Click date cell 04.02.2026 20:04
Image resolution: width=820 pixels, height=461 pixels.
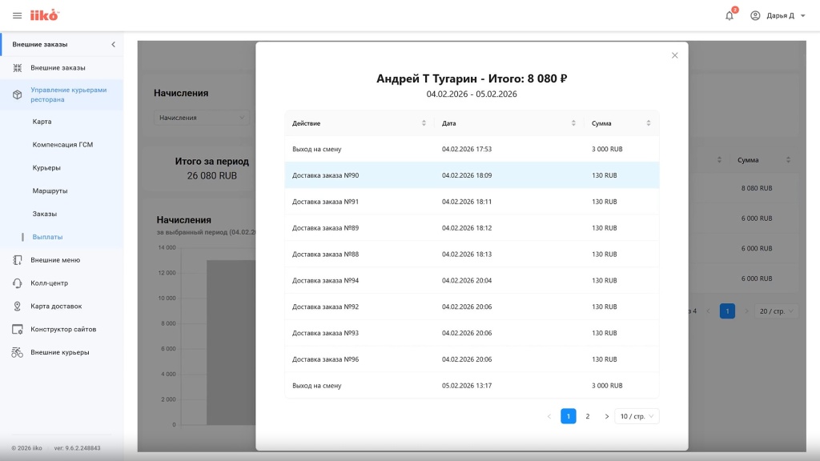pos(467,281)
